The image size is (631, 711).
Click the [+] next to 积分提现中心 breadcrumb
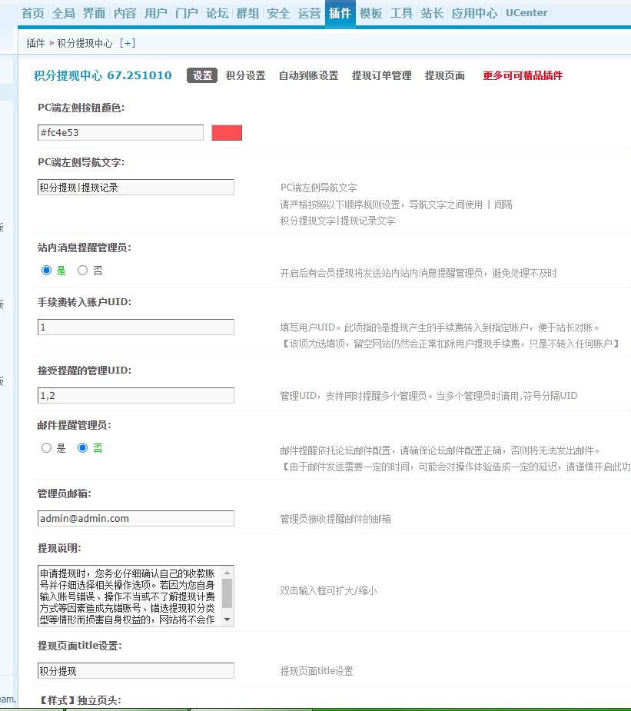coord(128,43)
